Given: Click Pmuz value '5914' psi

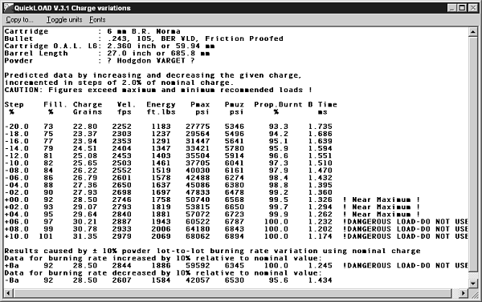Looking at the screenshot, I should 235,155.
